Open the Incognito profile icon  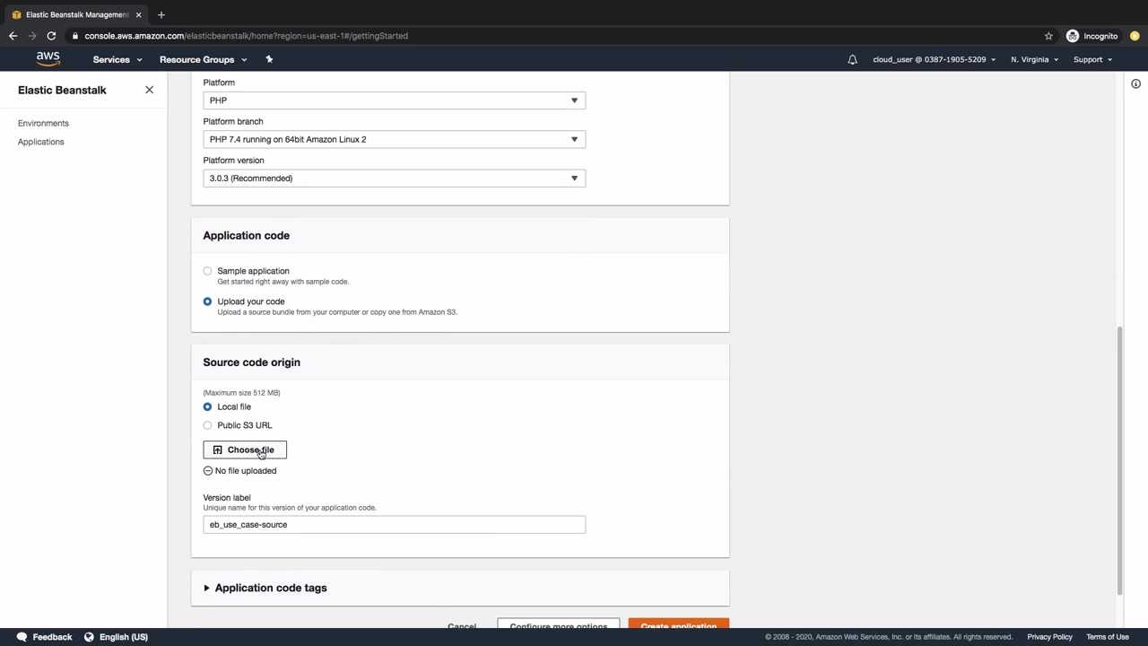1073,36
